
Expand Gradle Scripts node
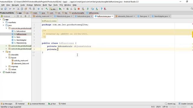(1, 72)
